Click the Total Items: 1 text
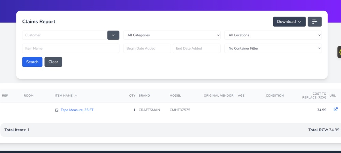This screenshot has width=341, height=153. [17, 130]
